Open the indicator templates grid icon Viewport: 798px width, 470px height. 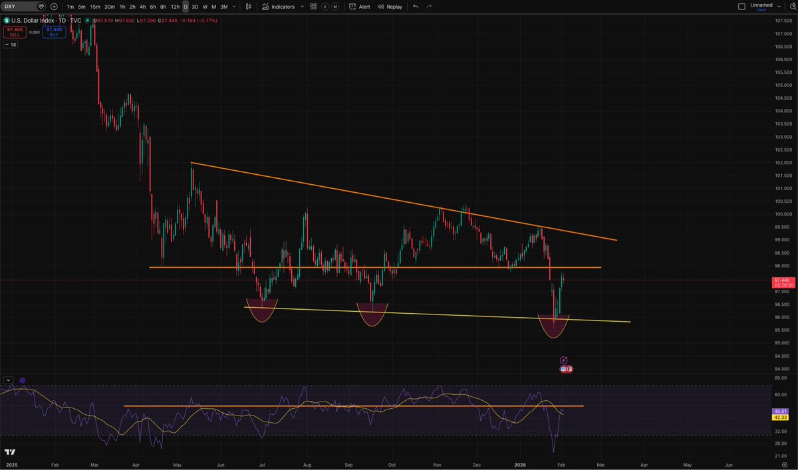point(313,6)
